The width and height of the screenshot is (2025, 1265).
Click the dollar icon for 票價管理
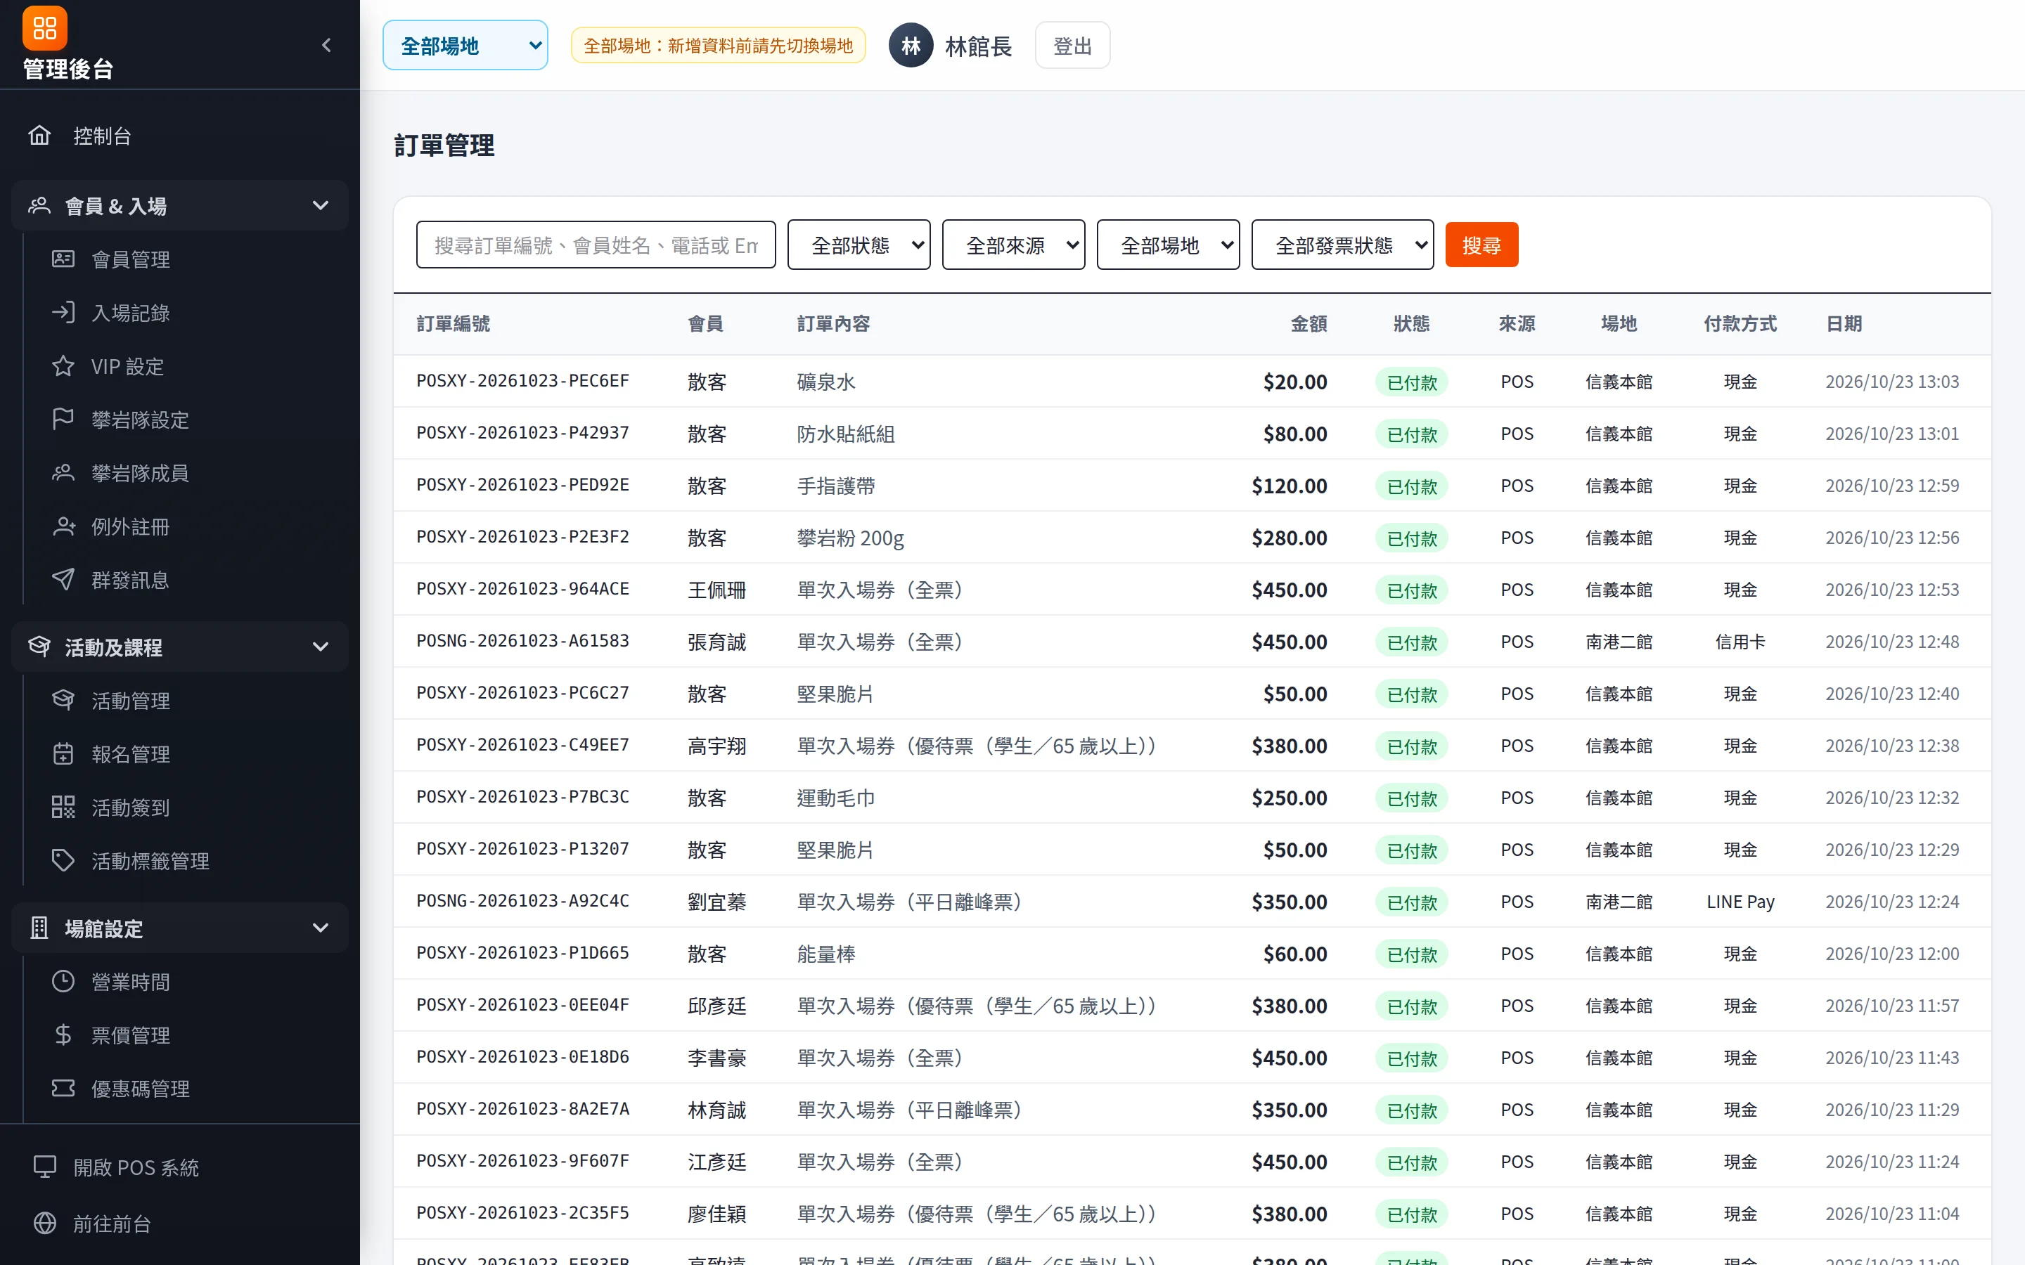point(63,1035)
